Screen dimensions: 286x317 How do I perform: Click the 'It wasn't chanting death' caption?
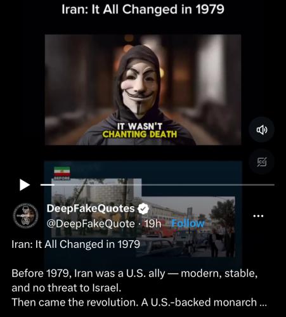click(x=140, y=131)
